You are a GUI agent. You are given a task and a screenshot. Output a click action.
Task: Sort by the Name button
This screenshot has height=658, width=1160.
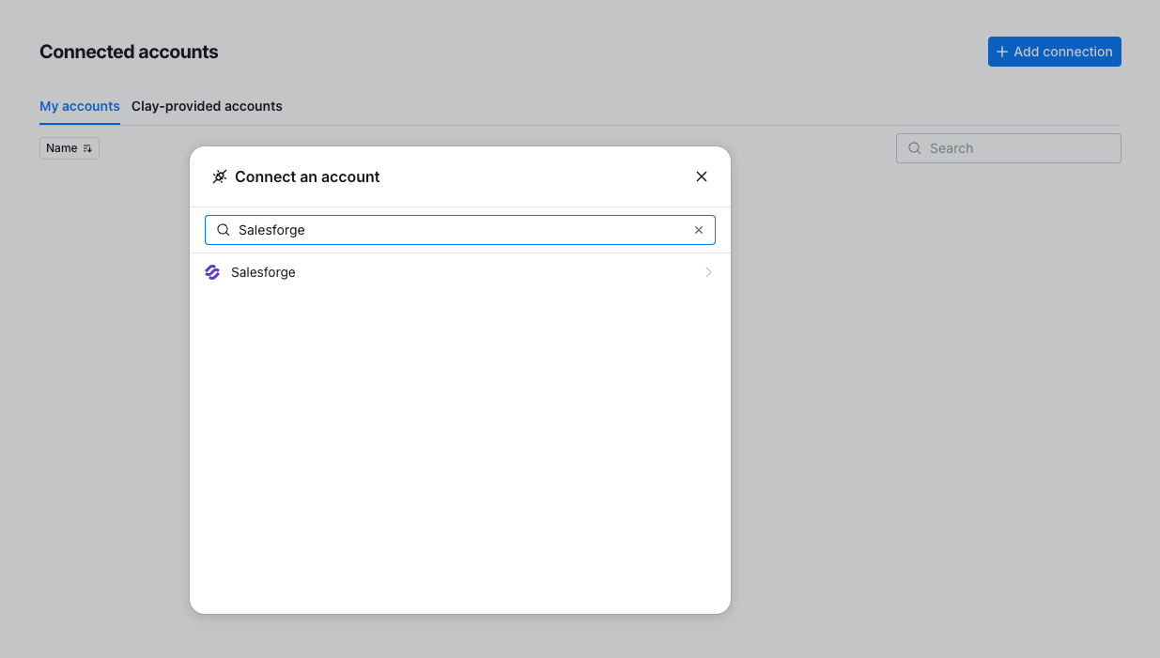[70, 148]
